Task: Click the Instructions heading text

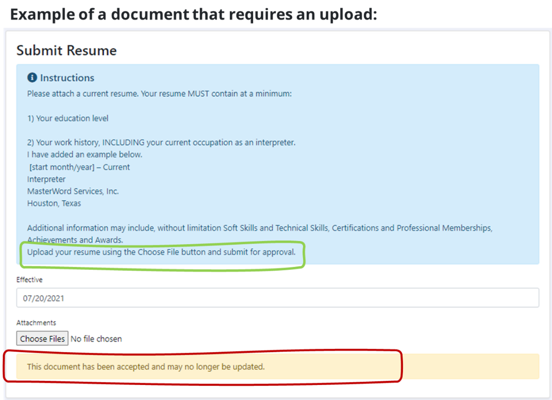Action: 67,78
